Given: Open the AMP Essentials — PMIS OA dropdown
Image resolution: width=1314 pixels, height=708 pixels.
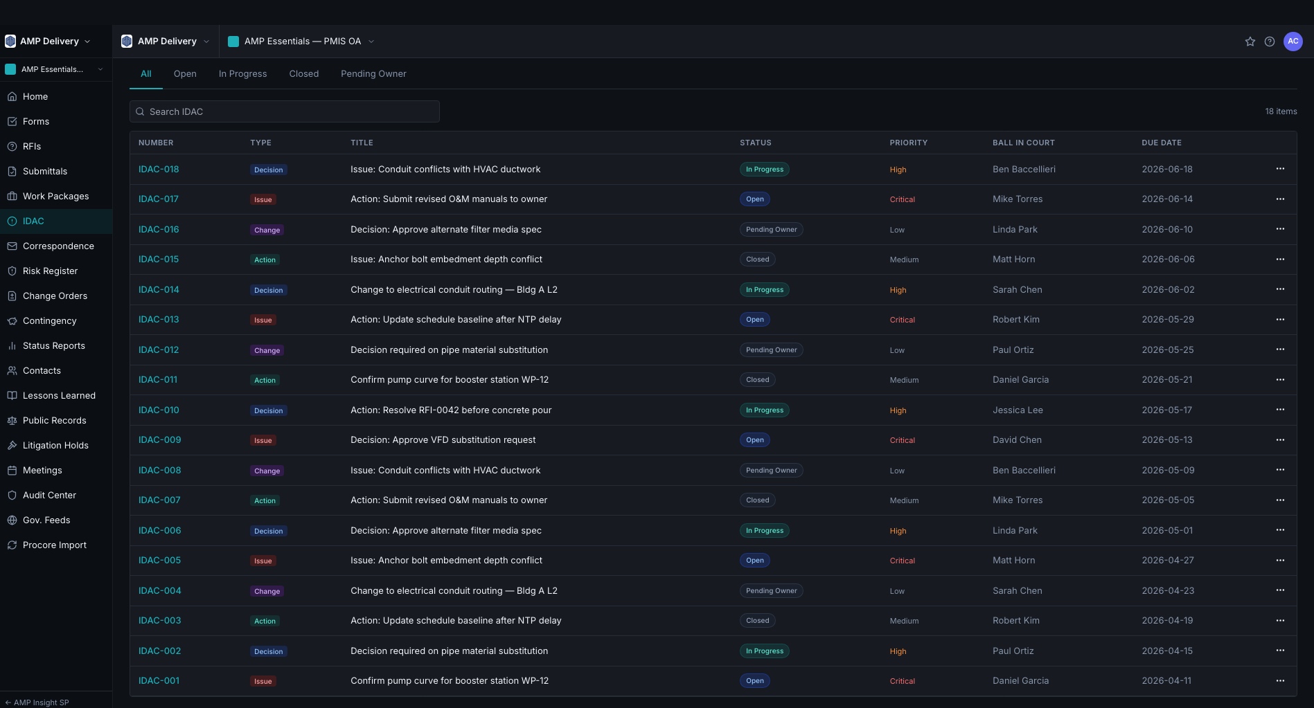Looking at the screenshot, I should coord(301,42).
